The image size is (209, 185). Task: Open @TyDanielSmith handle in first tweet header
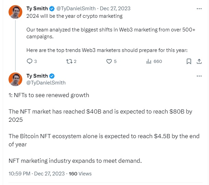click(76, 9)
